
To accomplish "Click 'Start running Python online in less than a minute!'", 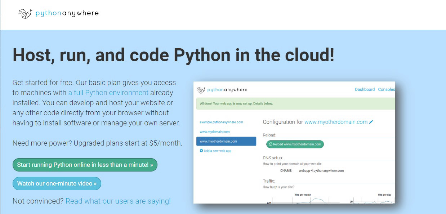I will pos(85,165).
